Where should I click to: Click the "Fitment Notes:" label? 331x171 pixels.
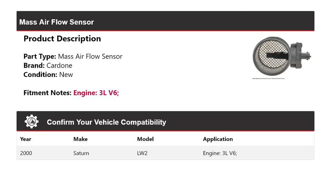pos(48,93)
